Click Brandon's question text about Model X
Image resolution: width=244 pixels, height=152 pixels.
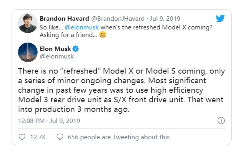coord(126,31)
